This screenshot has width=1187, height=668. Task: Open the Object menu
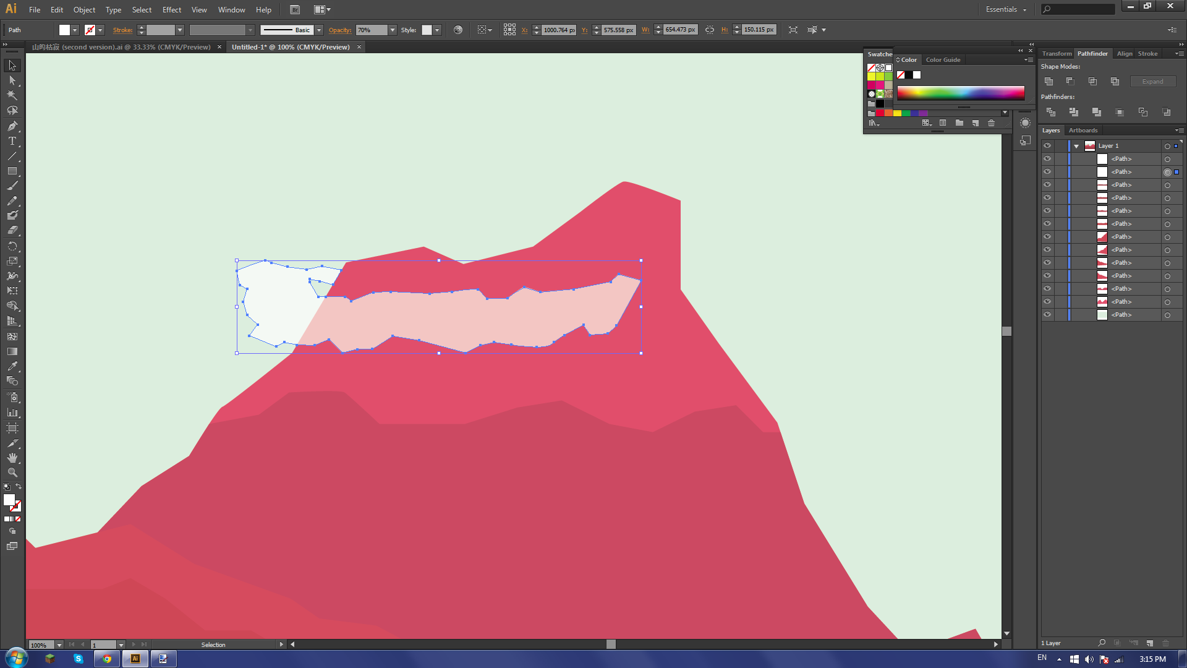84,10
